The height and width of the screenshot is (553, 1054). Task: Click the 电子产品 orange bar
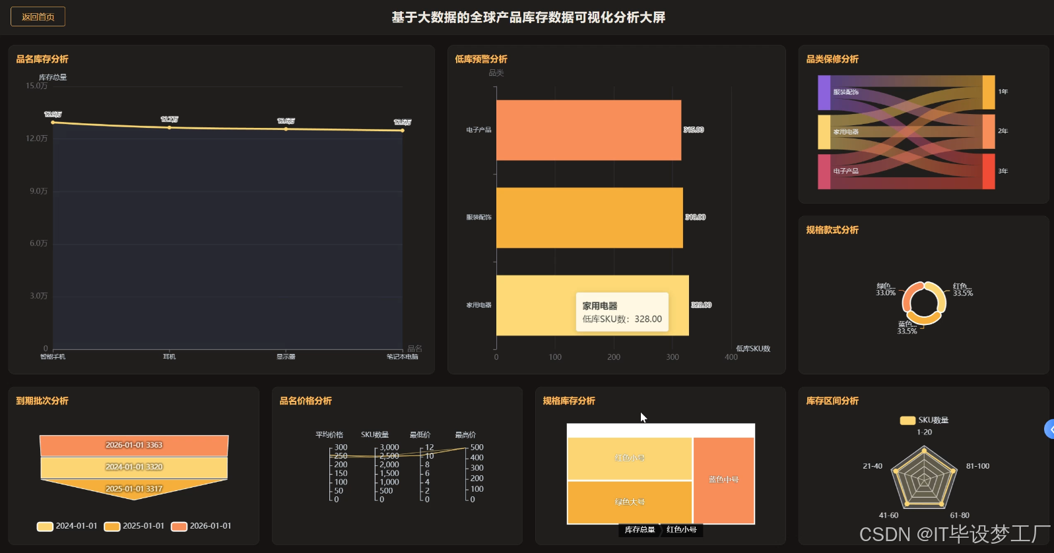tap(589, 130)
